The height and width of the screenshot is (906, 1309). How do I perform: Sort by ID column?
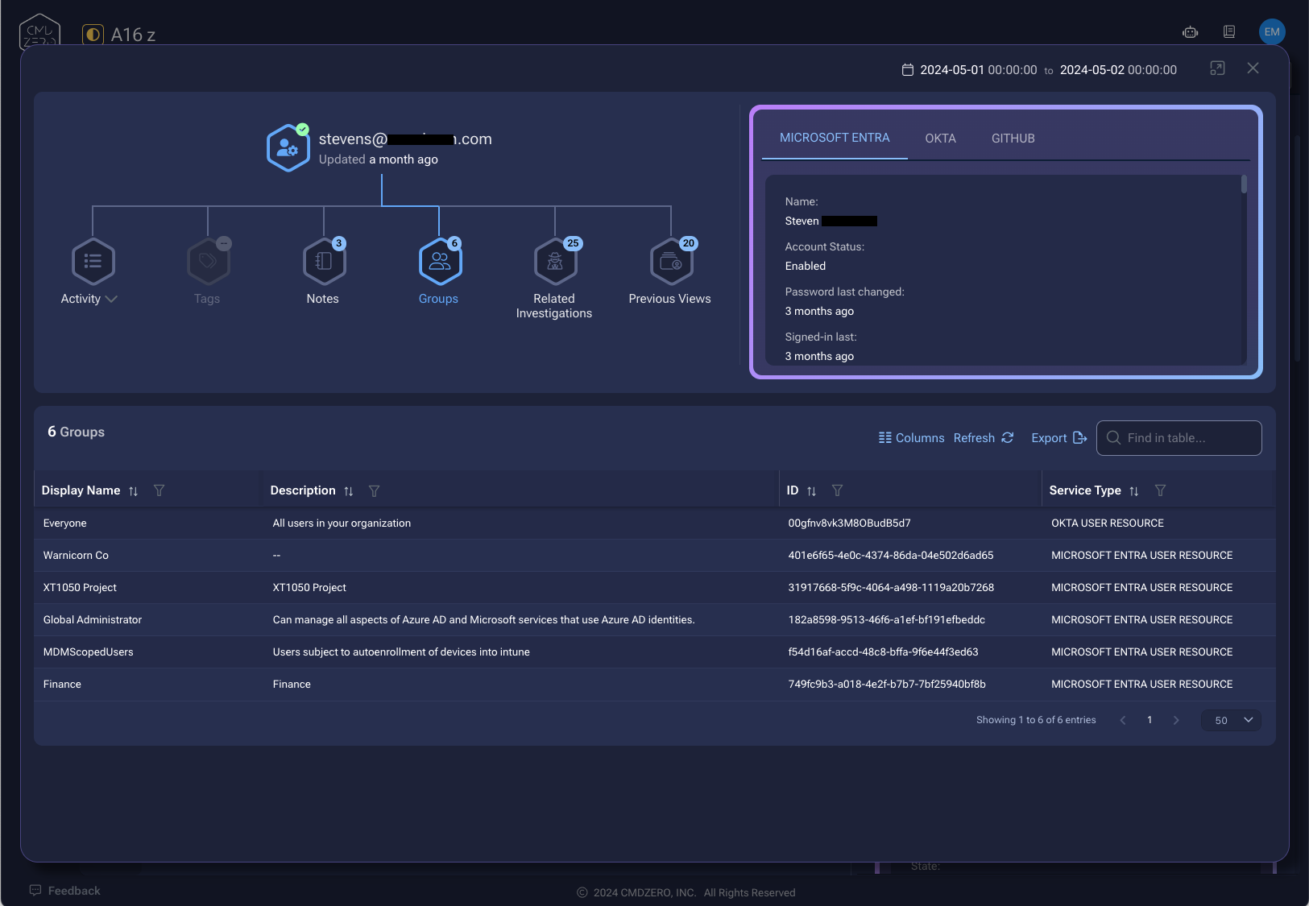[811, 491]
